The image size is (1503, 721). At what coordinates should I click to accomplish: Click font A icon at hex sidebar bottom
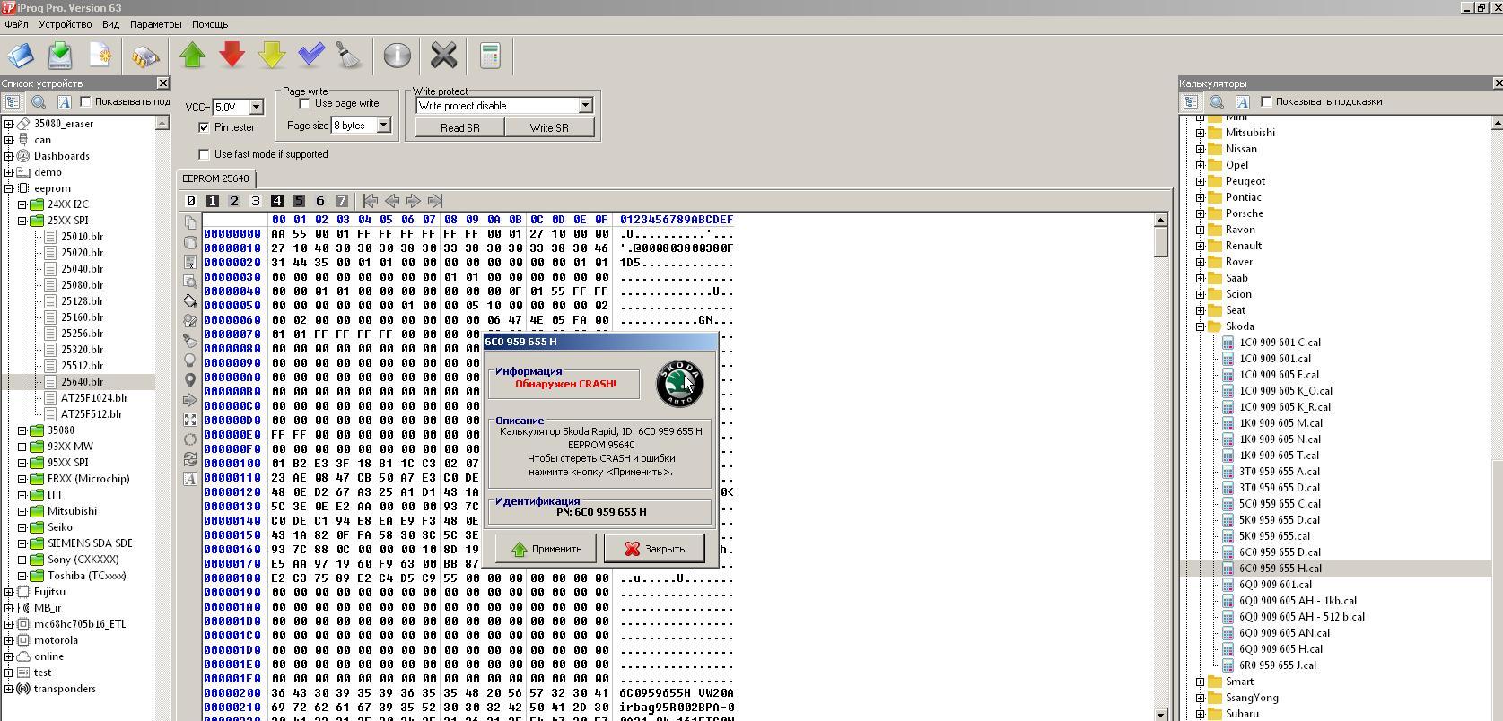click(190, 479)
